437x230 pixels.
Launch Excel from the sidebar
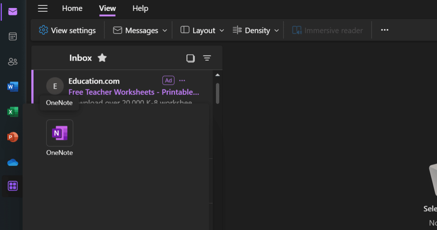[x=13, y=112]
